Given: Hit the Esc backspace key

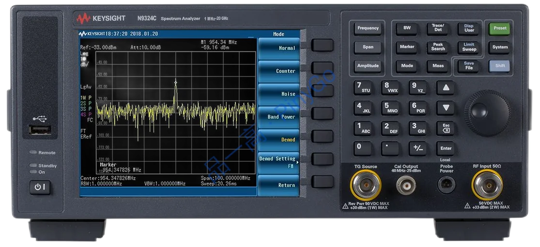Looking at the screenshot, I should click(x=445, y=128).
